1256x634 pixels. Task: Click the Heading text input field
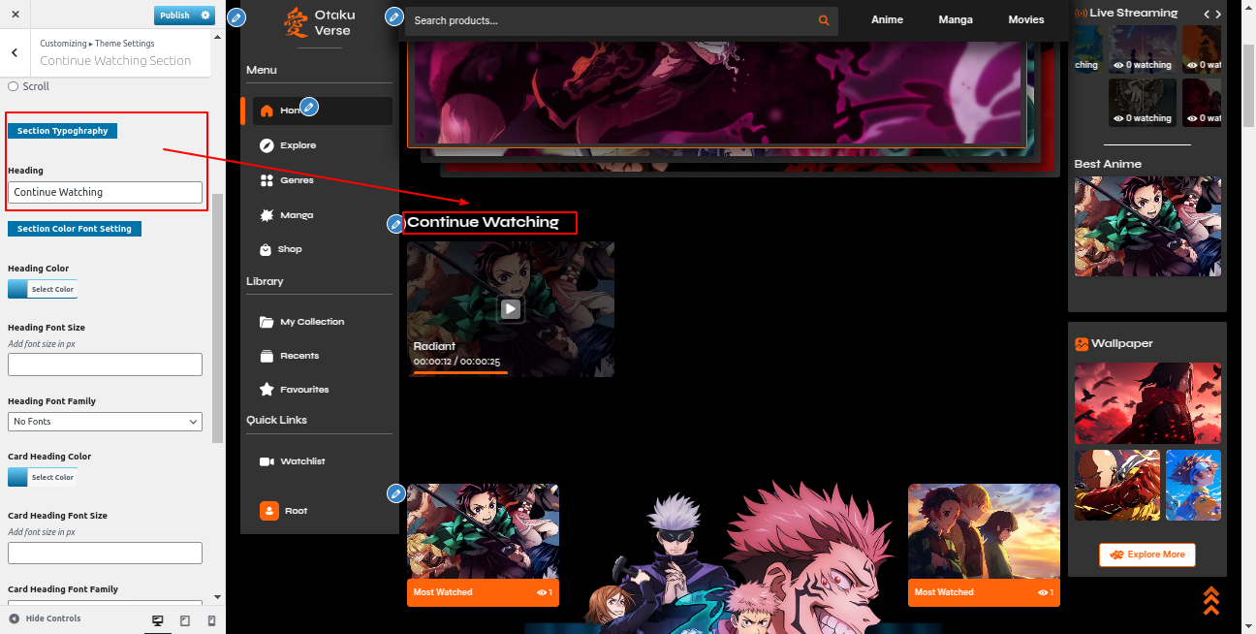click(x=105, y=192)
